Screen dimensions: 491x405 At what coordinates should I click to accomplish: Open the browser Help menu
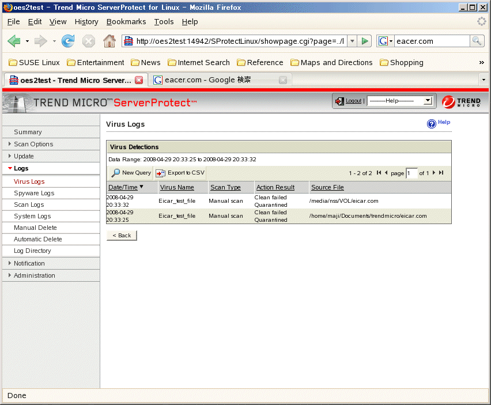click(190, 21)
